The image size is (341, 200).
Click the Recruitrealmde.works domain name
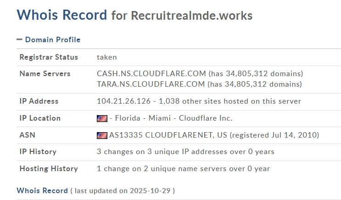click(191, 16)
